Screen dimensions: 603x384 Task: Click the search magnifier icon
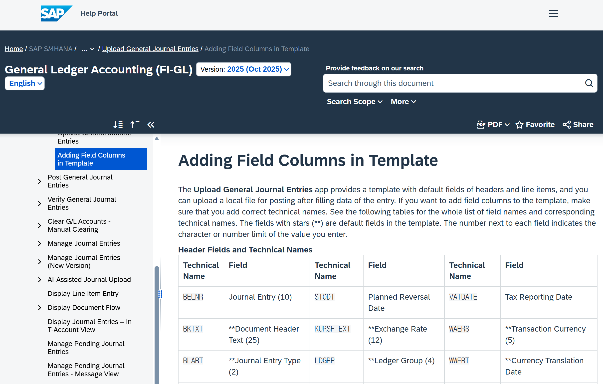pos(589,83)
